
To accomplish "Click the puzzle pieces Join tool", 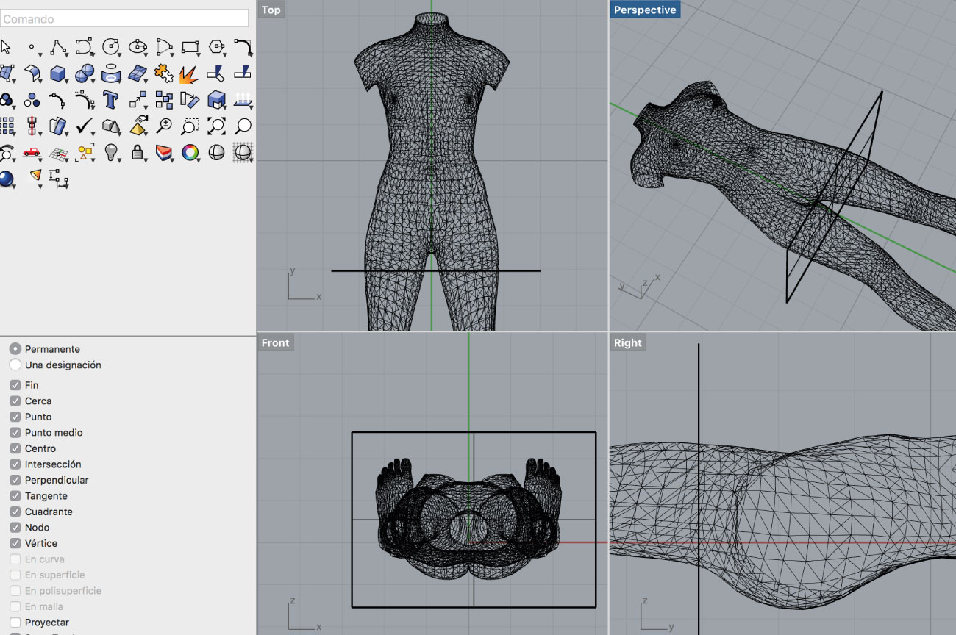I will point(164,73).
